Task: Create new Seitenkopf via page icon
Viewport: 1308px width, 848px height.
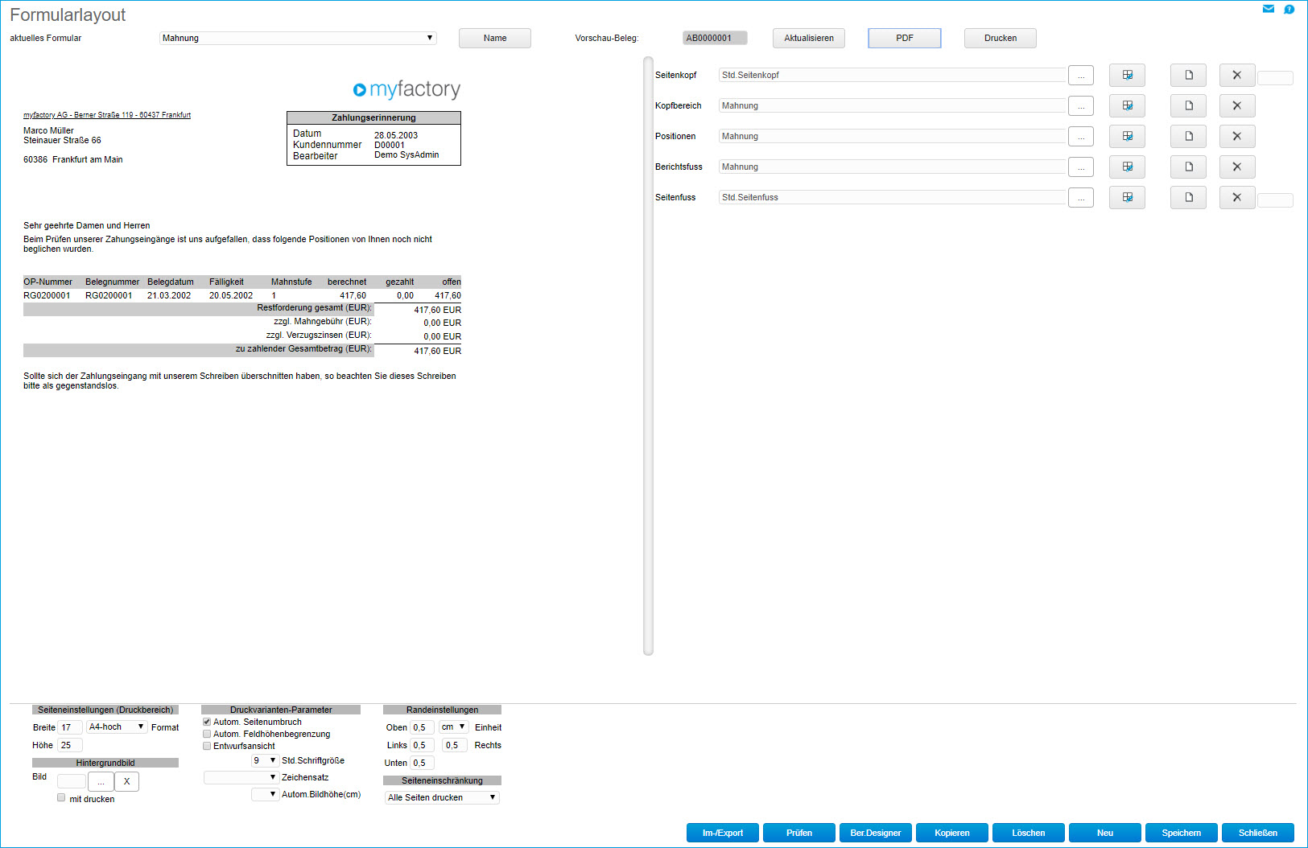Action: pos(1188,75)
